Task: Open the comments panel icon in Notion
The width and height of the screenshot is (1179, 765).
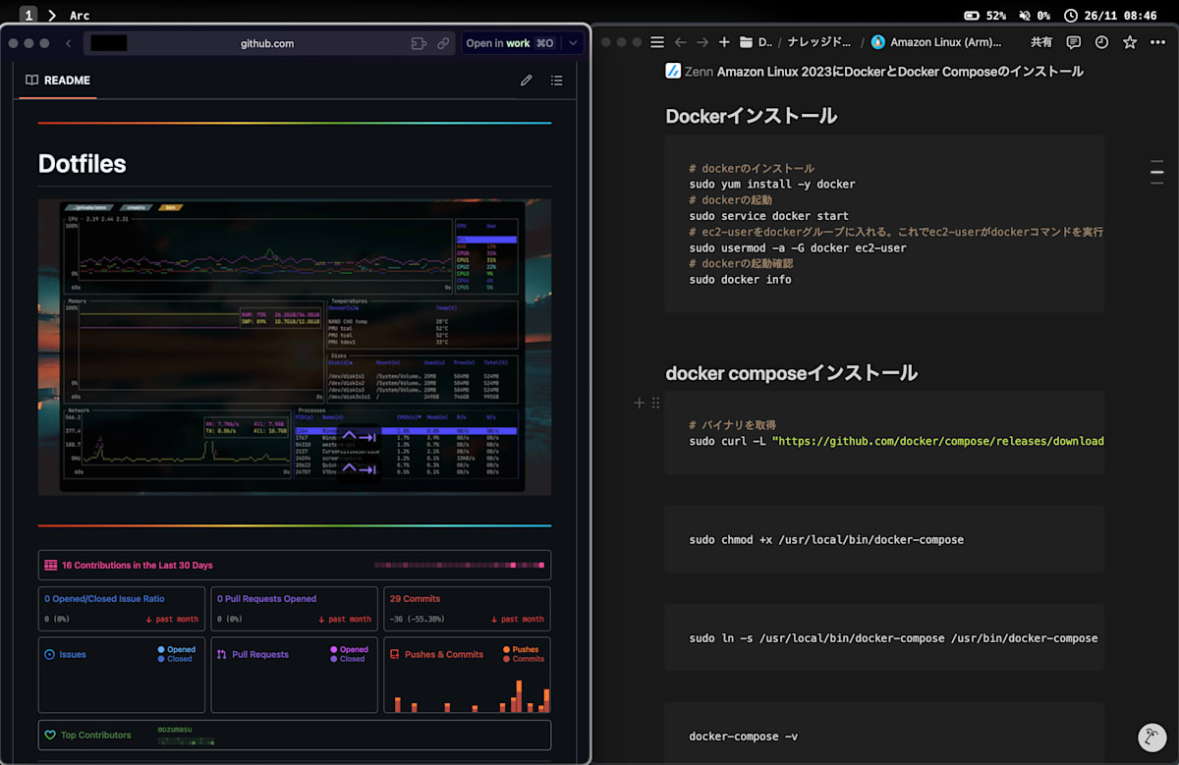Action: click(x=1073, y=42)
